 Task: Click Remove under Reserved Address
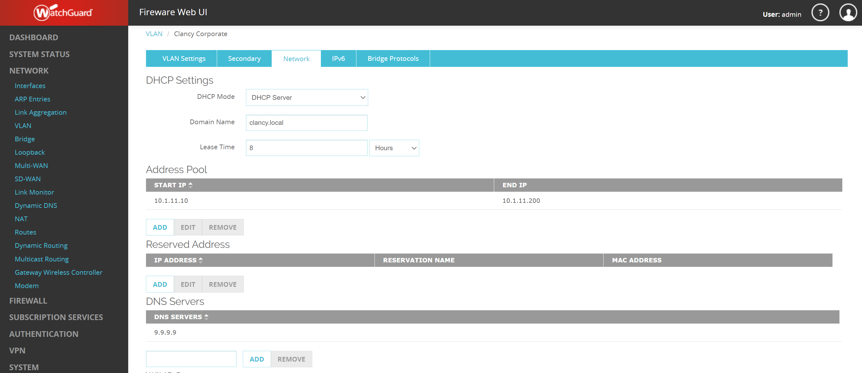click(x=222, y=284)
